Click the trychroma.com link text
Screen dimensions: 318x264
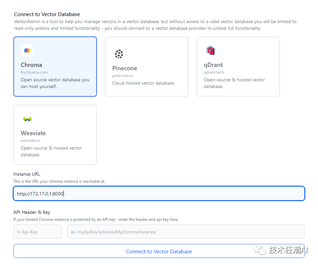coord(34,72)
